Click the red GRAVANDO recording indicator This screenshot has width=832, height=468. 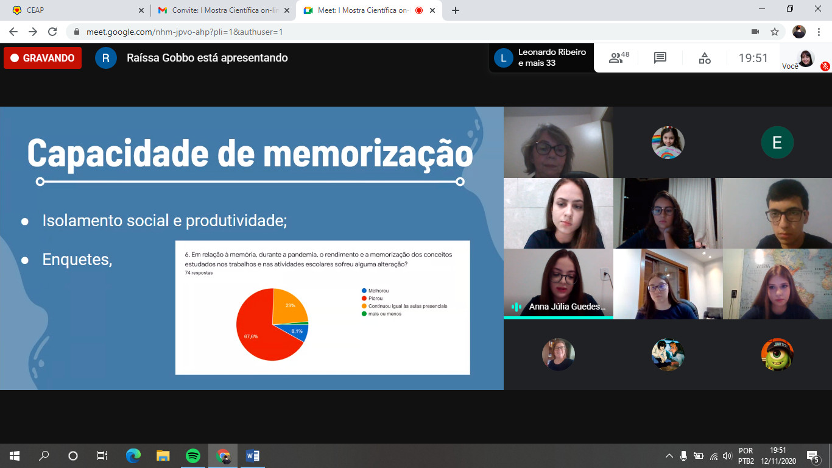(x=43, y=58)
